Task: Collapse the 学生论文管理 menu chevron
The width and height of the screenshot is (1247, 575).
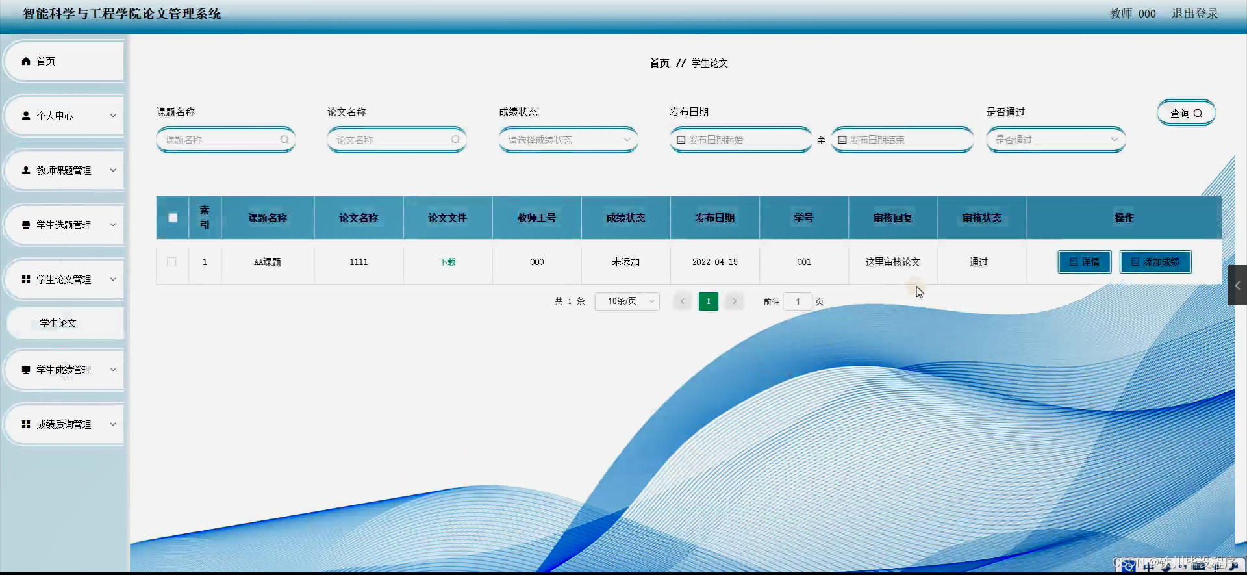Action: click(x=113, y=279)
